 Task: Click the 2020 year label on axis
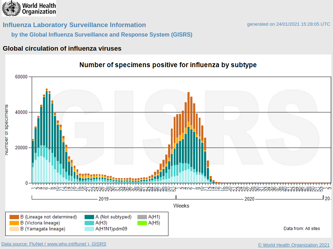point(249,199)
